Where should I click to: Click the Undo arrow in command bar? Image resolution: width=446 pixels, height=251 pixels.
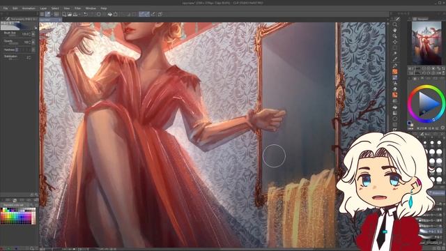tap(85, 14)
